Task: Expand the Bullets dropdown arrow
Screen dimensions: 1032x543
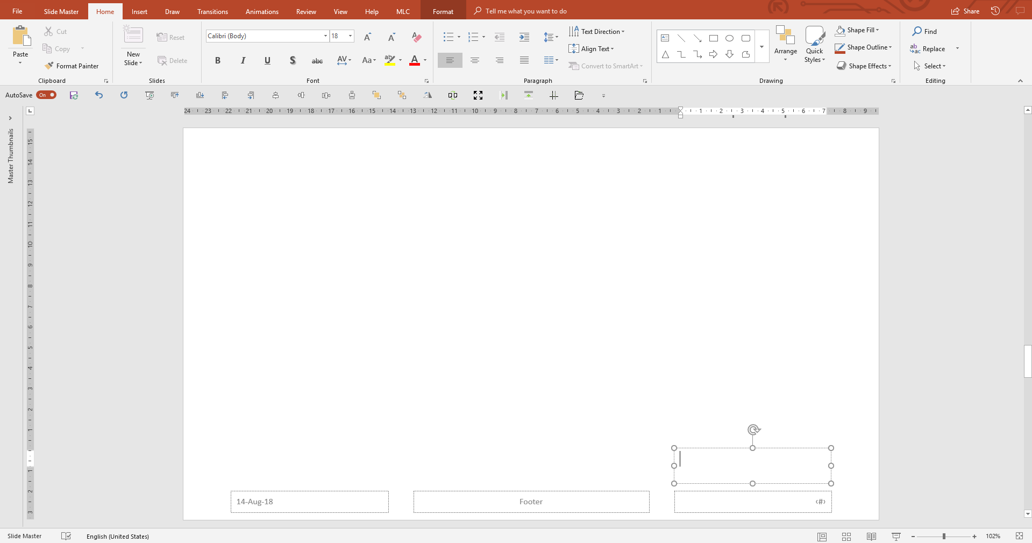Action: 459,37
